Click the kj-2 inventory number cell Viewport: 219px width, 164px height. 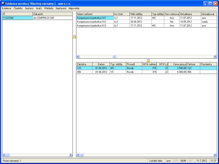pos(121,22)
